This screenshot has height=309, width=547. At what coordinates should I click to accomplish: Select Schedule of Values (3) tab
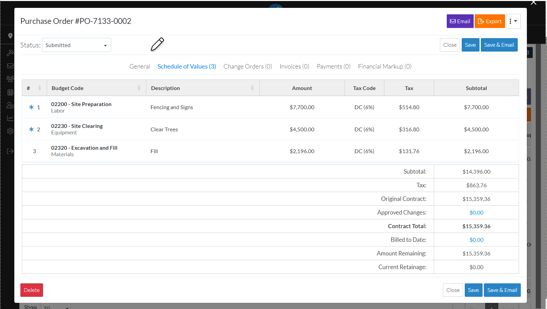click(x=187, y=67)
